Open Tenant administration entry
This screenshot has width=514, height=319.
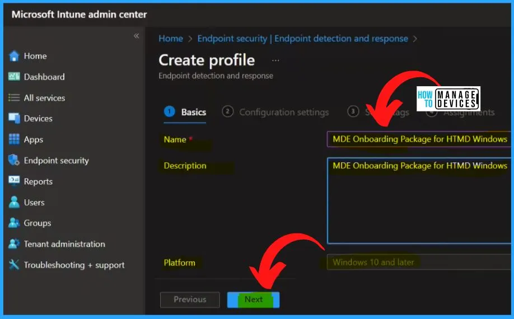(x=64, y=244)
